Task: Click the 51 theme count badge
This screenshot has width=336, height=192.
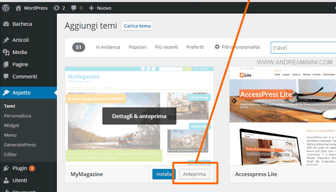Action: coord(79,47)
